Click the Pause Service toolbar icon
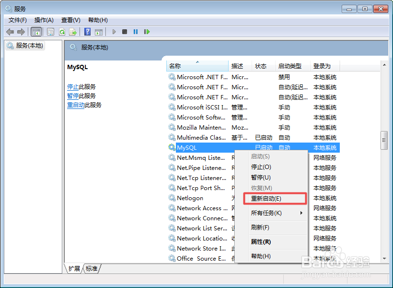The image size is (393, 288). [137, 32]
